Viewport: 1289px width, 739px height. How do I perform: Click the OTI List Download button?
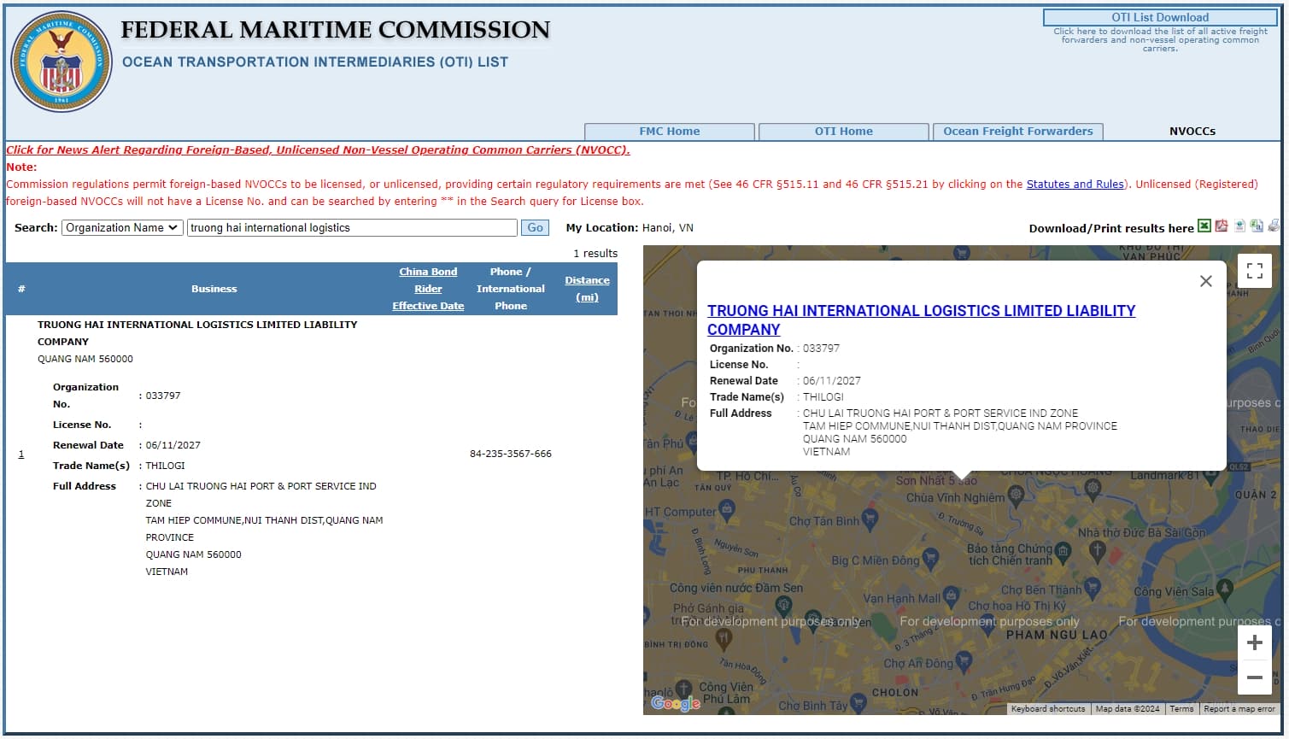pos(1159,17)
